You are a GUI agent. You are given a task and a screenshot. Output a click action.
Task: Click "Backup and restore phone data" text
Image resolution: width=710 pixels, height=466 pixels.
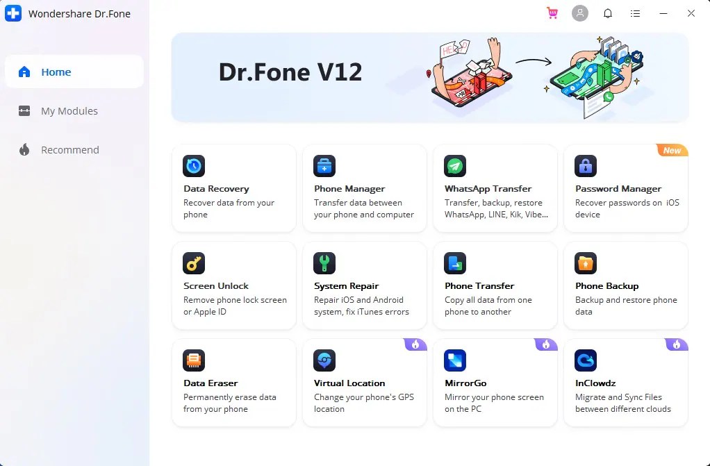[626, 306]
